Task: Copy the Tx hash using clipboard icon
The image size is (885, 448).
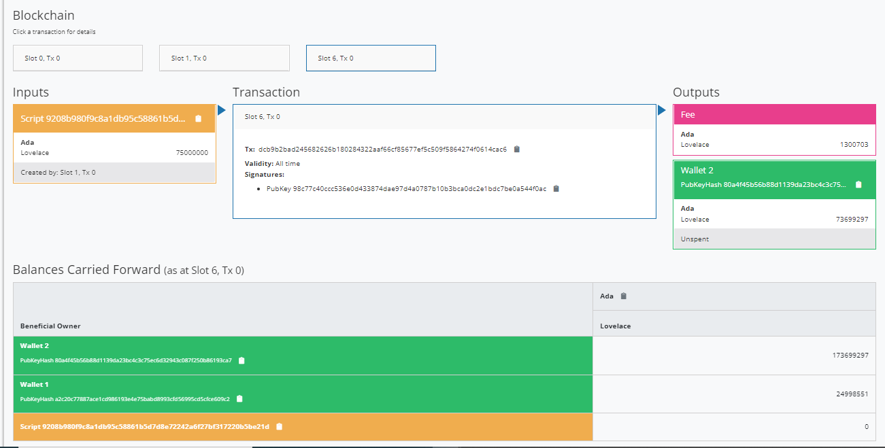Action: (517, 149)
